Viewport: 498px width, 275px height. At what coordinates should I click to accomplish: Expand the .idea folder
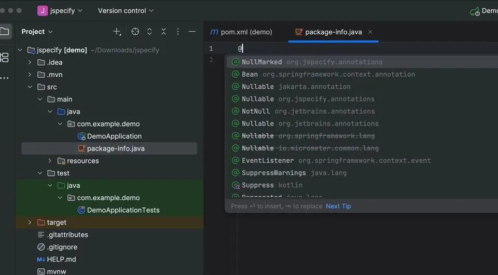[30, 62]
